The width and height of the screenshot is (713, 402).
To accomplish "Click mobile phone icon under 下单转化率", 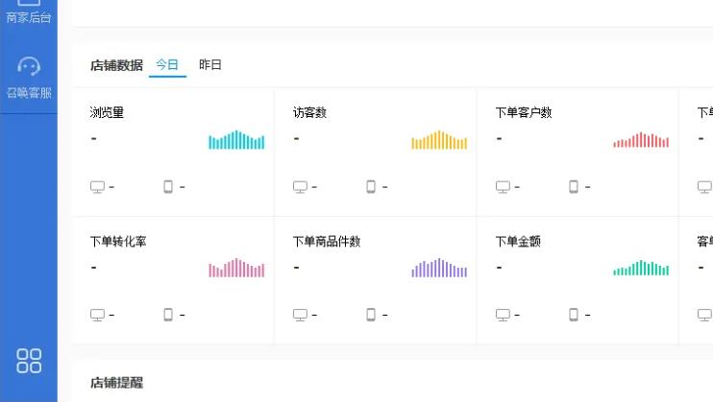I will (x=168, y=315).
